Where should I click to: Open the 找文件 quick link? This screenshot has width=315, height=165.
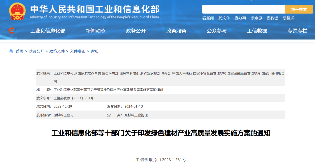point(224,18)
